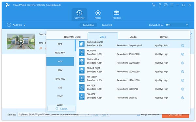The height and width of the screenshot is (122, 196).
Task: Click 'Resolution: Keep Original' text
Action: 129,46
